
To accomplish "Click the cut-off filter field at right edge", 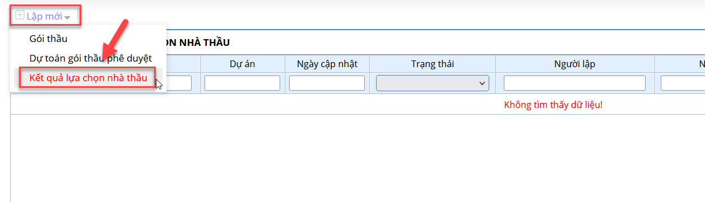I will [683, 83].
